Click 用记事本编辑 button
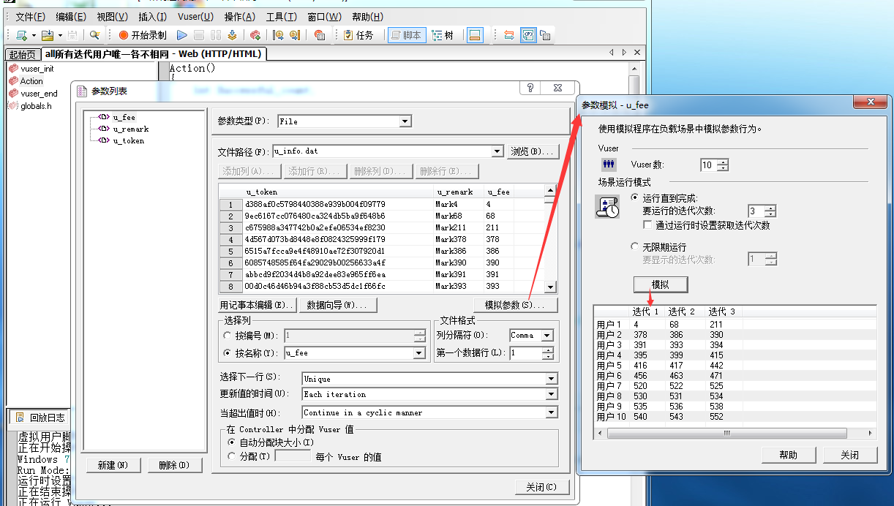This screenshot has width=894, height=506. 258,305
